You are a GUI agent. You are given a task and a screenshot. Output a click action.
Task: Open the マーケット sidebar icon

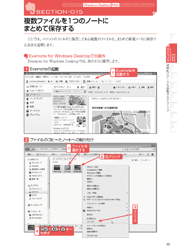(x=28, y=111)
